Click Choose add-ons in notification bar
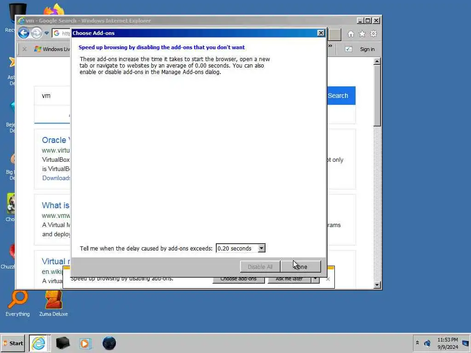This screenshot has height=353, width=471. click(239, 279)
